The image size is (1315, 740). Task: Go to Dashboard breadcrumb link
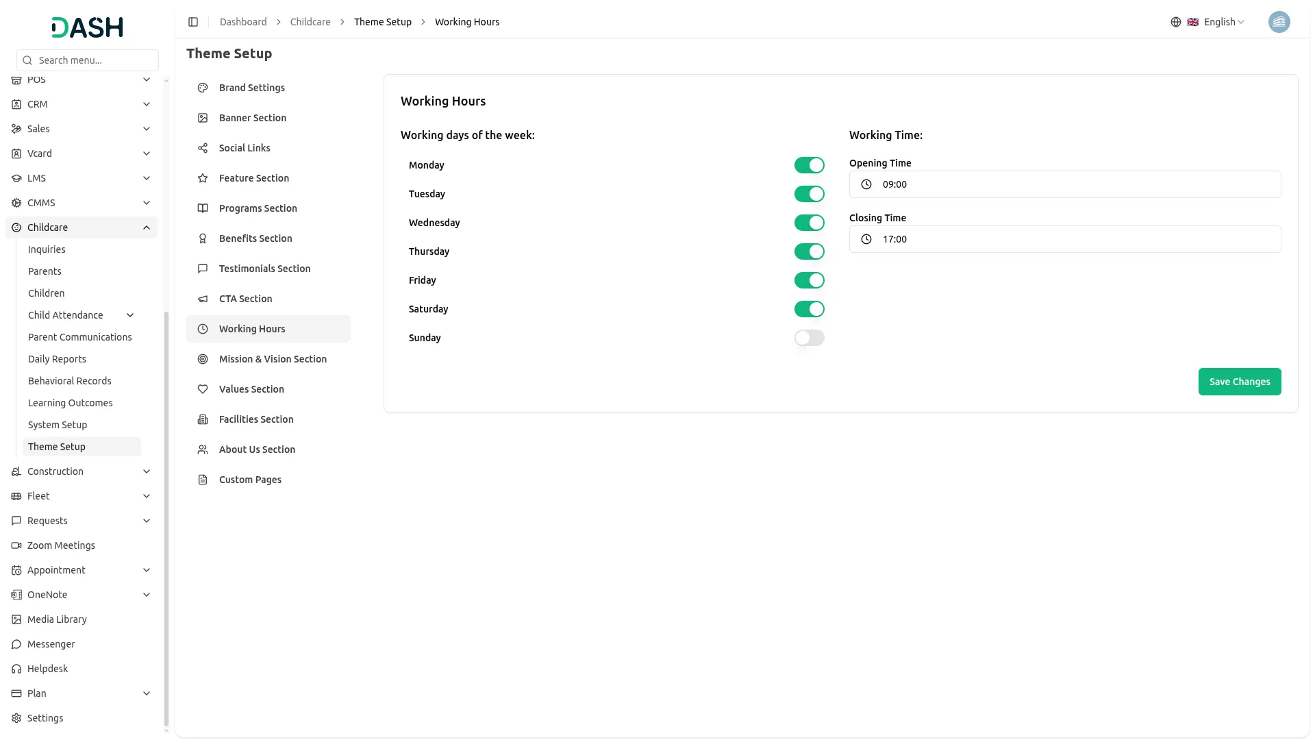(x=243, y=22)
